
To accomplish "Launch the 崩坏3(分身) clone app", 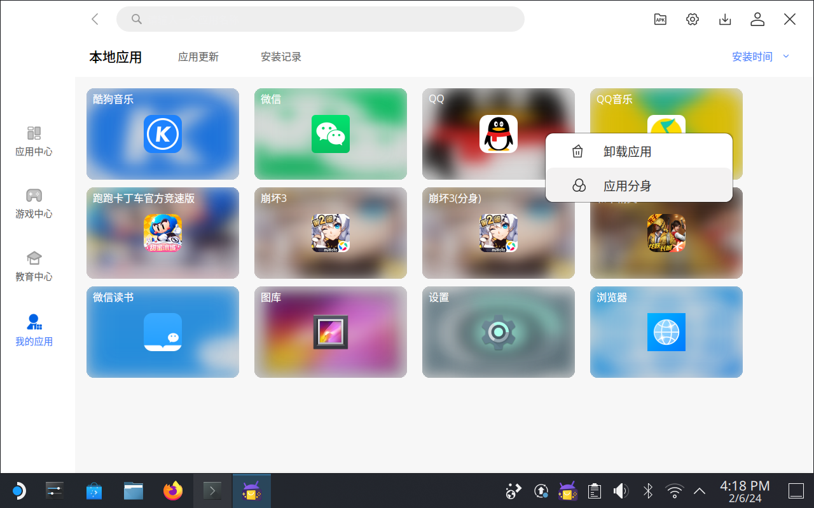I will pyautogui.click(x=499, y=233).
